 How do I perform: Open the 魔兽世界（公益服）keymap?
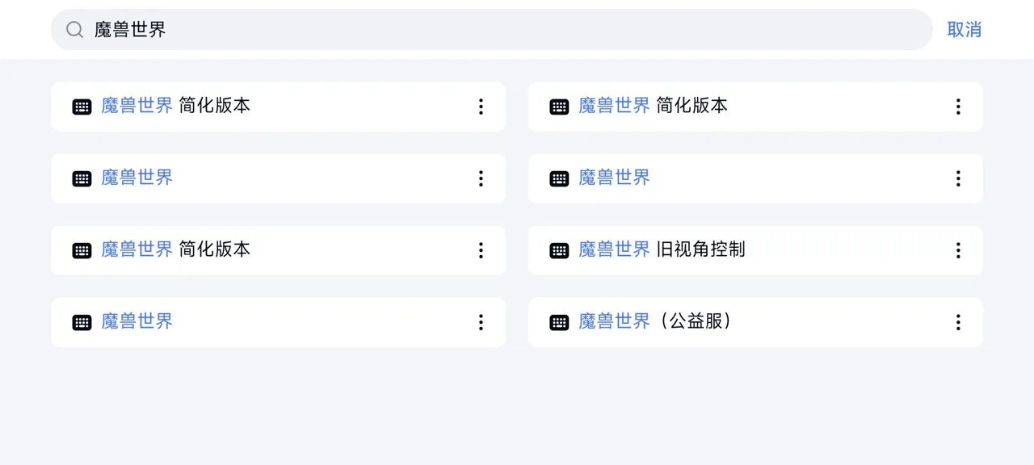654,321
